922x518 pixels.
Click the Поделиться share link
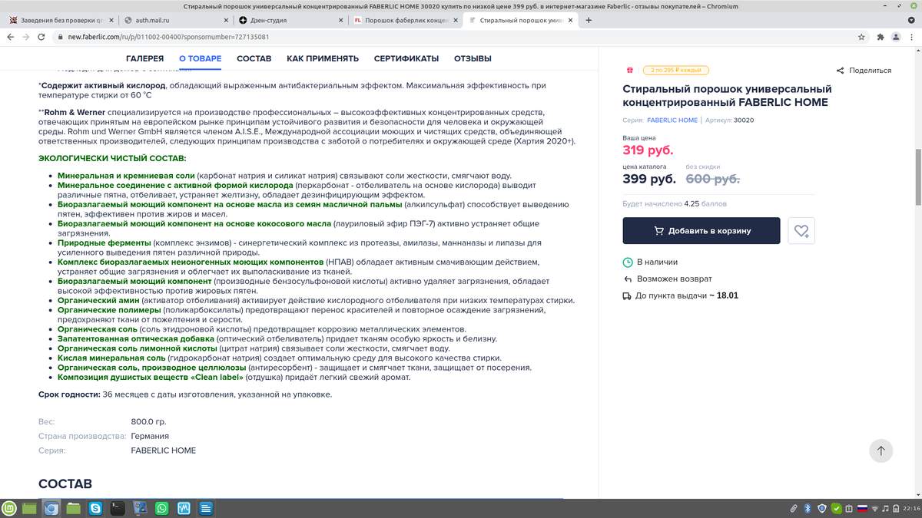pos(870,71)
